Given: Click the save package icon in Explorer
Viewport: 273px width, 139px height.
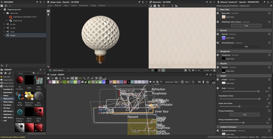Looking at the screenshot, I should tap(2, 6).
